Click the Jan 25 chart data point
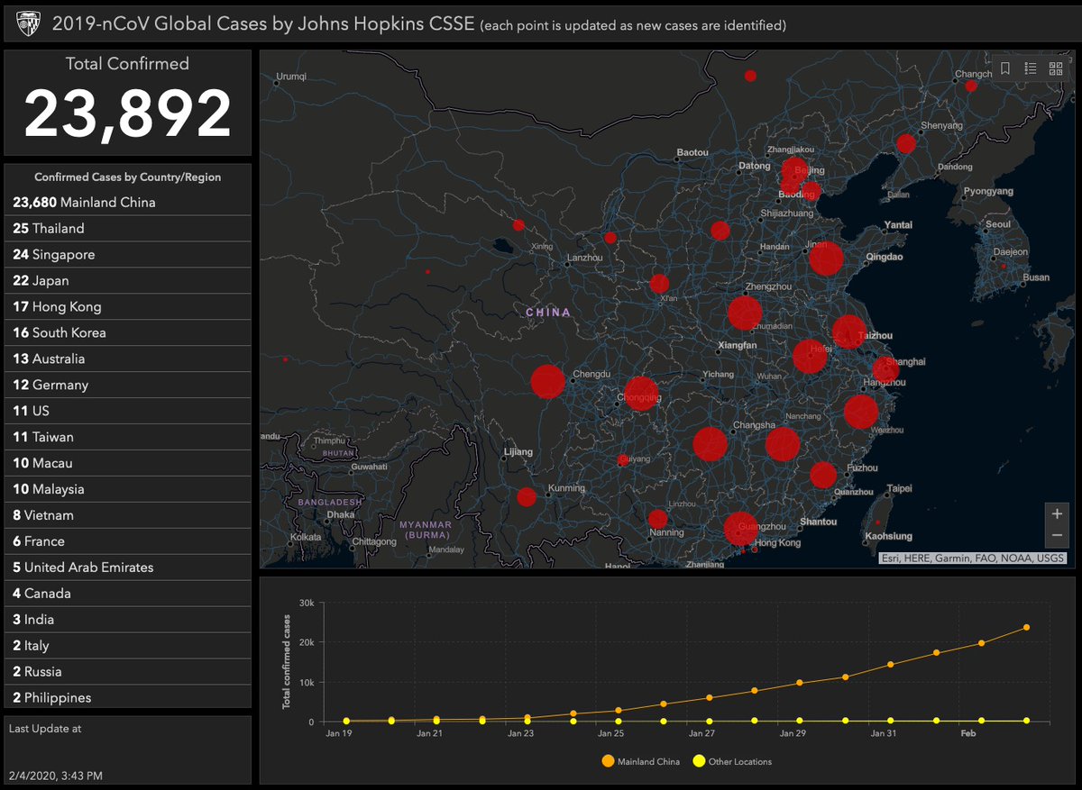The height and width of the screenshot is (790, 1082). coord(618,709)
